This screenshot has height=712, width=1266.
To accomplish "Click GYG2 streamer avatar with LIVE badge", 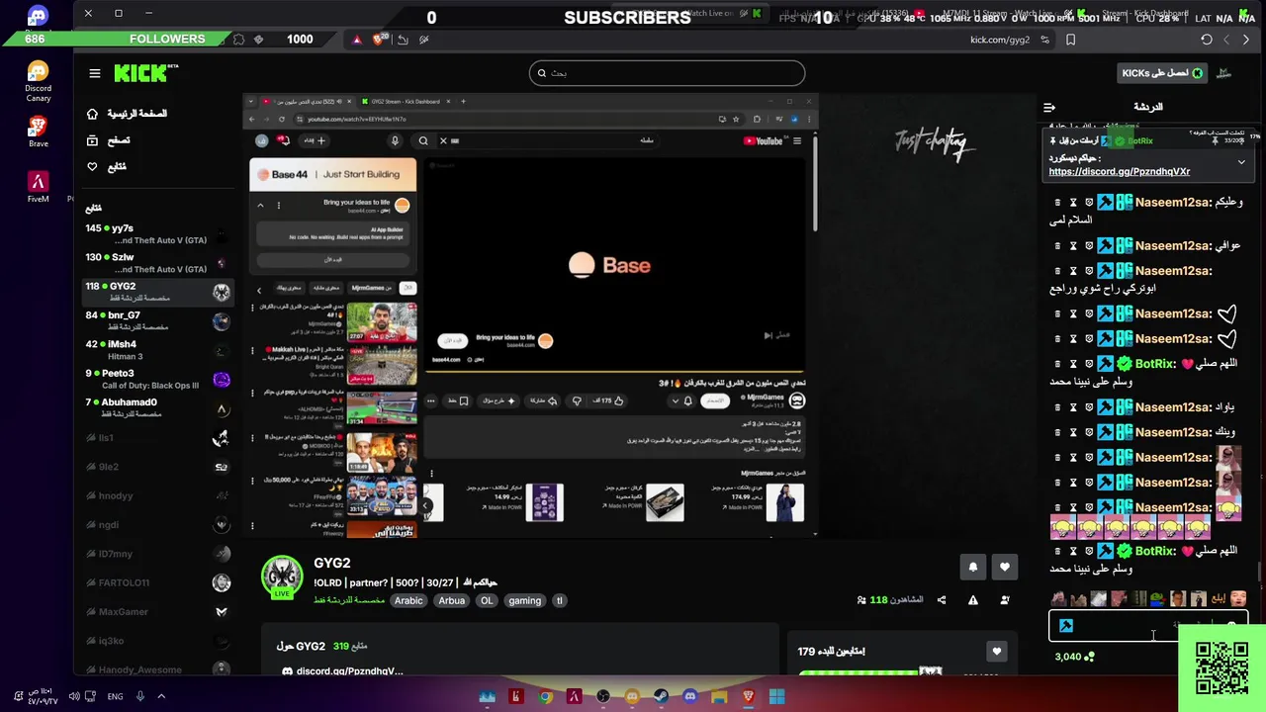I will point(282,577).
